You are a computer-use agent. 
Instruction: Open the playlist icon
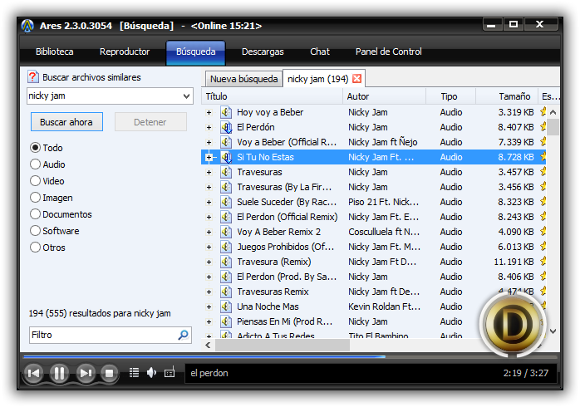[x=134, y=373]
